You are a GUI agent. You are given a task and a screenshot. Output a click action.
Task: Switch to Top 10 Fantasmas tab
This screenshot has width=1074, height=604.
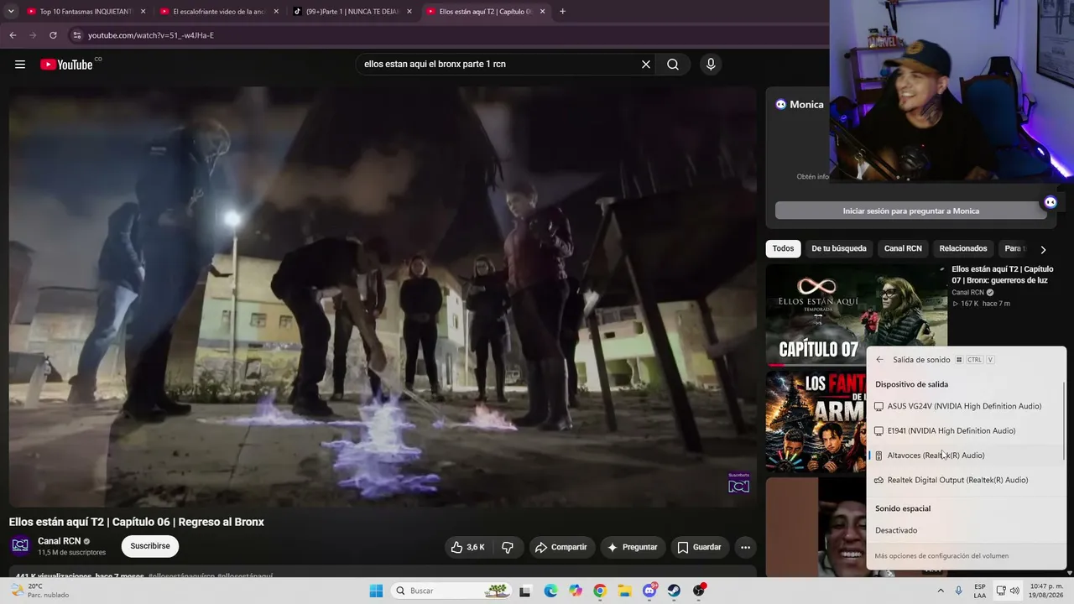pos(86,12)
